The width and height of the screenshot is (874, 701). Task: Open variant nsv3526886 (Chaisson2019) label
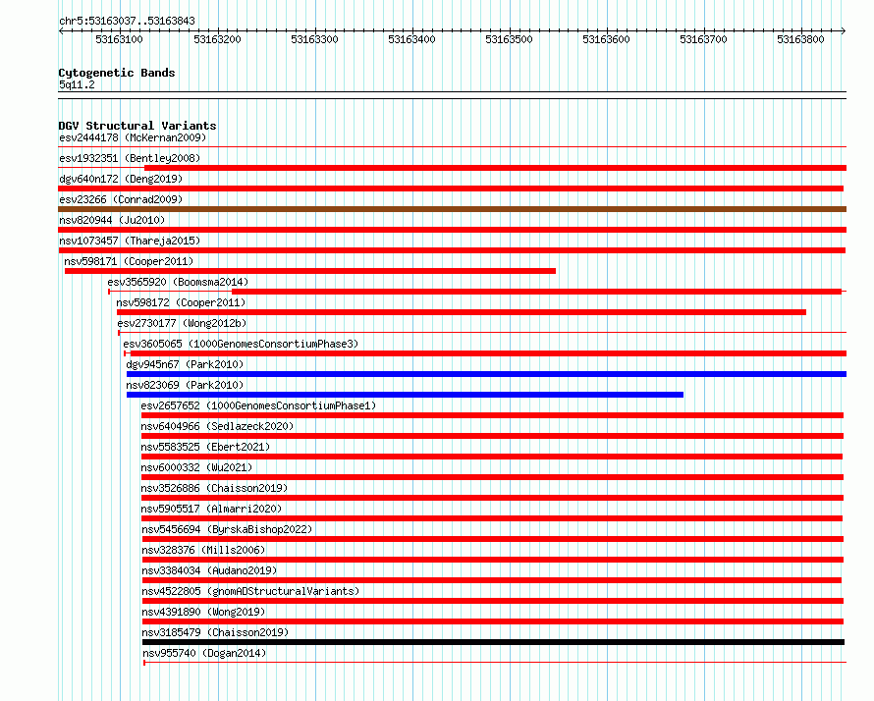(215, 488)
